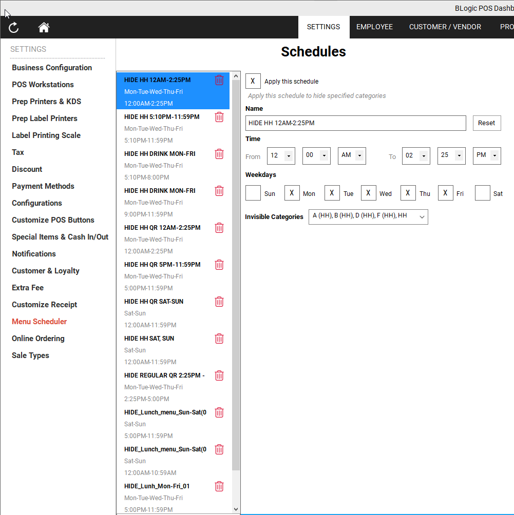
Task: Delete the HIDE HH 5:10PM-11:59PM schedule
Action: (219, 117)
